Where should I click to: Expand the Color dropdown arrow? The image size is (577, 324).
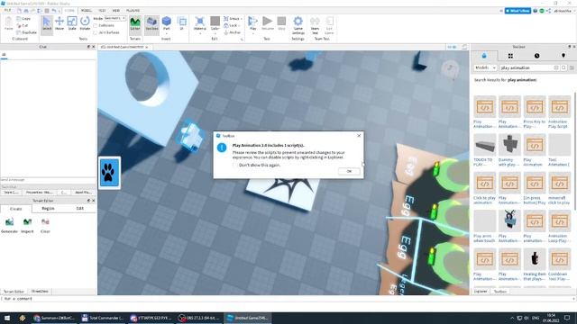(215, 33)
